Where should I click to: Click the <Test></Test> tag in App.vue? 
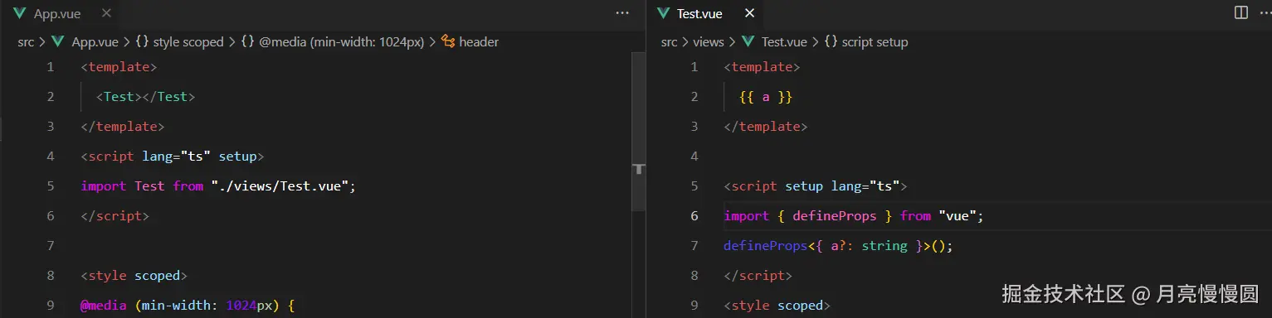146,97
